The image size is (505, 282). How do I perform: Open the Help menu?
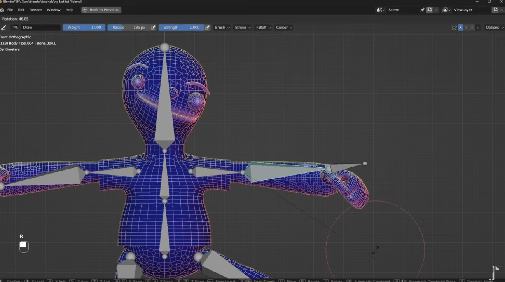(70, 10)
